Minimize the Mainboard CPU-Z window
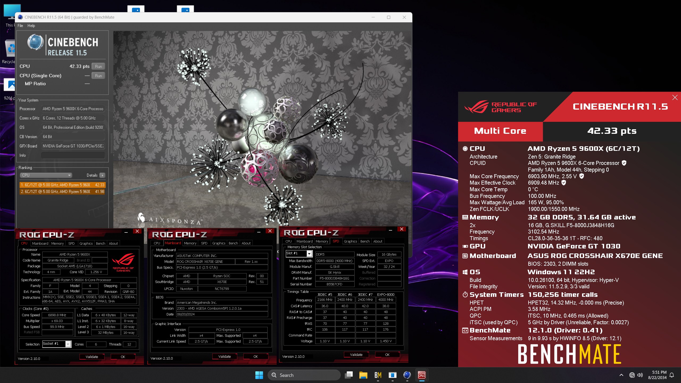681x383 pixels. coord(259,232)
